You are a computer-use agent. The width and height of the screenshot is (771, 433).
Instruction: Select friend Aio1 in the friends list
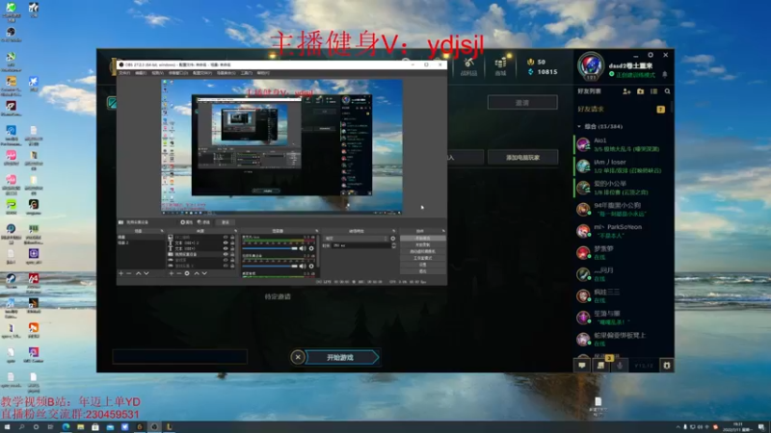pyautogui.click(x=622, y=144)
